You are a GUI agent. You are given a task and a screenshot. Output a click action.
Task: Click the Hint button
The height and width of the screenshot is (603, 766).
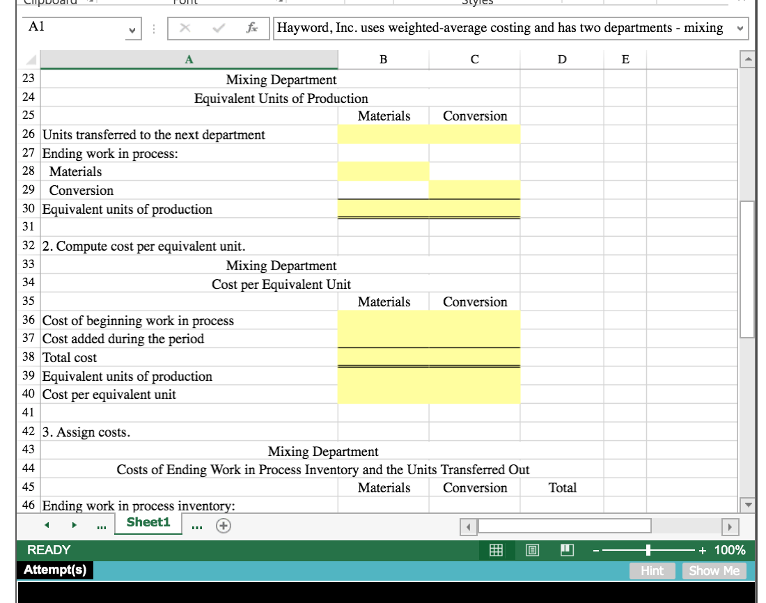coord(651,571)
